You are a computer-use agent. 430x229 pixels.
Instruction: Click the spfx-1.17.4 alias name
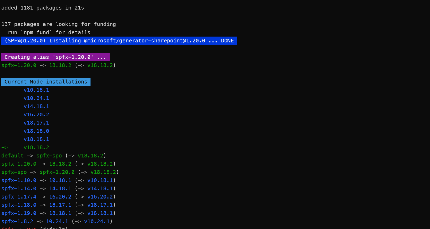pyautogui.click(x=19, y=197)
